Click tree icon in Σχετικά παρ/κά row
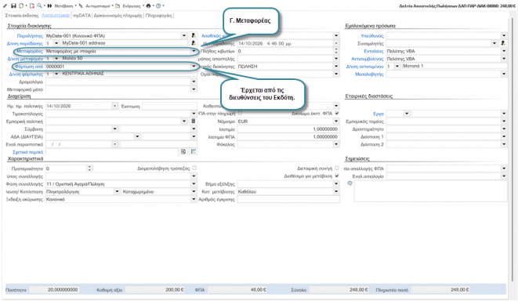518x301 pixels. 194,151
